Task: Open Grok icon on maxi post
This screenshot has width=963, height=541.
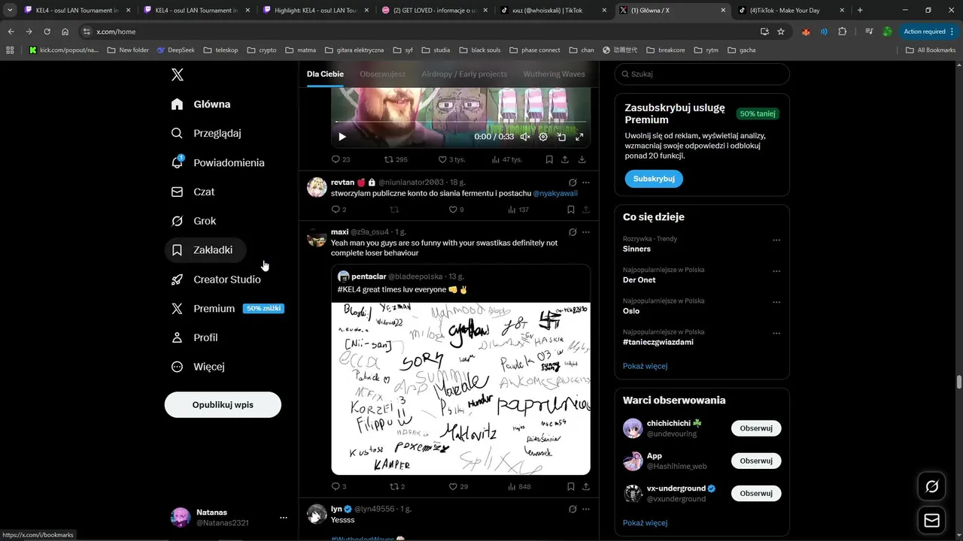Action: (573, 232)
